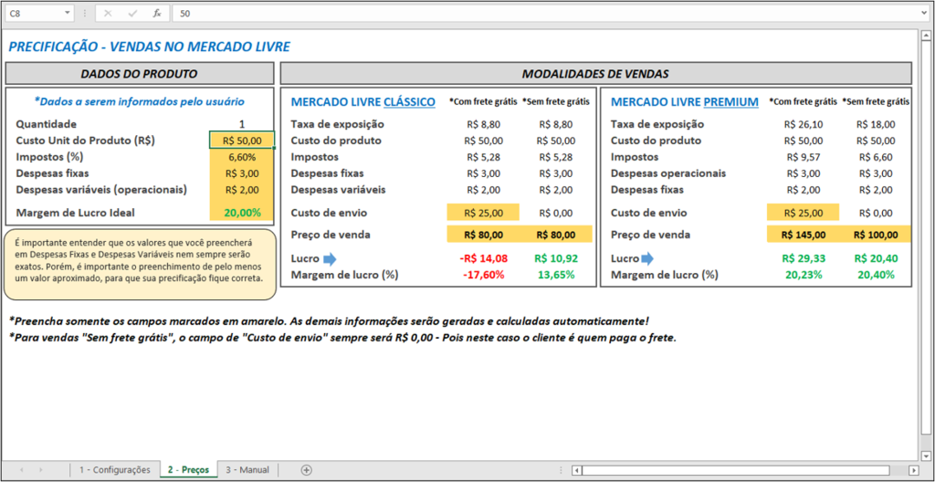The width and height of the screenshot is (935, 482).
Task: Click the Enter checkmark formula bar icon
Action: point(132,13)
